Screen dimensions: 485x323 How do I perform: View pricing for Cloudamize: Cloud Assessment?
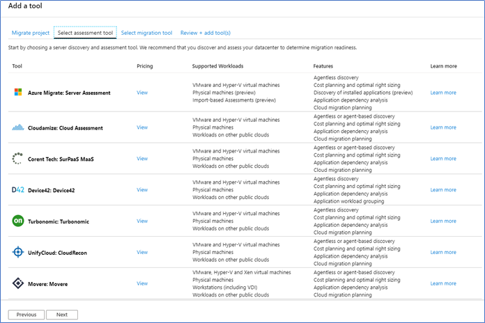coord(142,127)
